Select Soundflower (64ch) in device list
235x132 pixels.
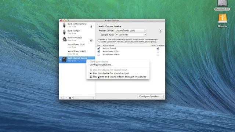pyautogui.click(x=77, y=52)
